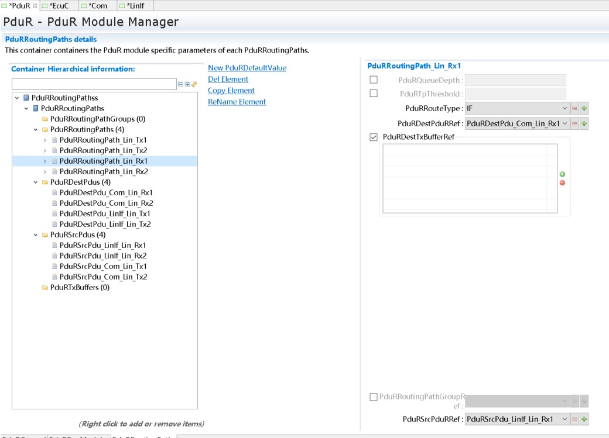Enable the PduRQueueDepth checkbox
The image size is (609, 438).
pyautogui.click(x=374, y=80)
